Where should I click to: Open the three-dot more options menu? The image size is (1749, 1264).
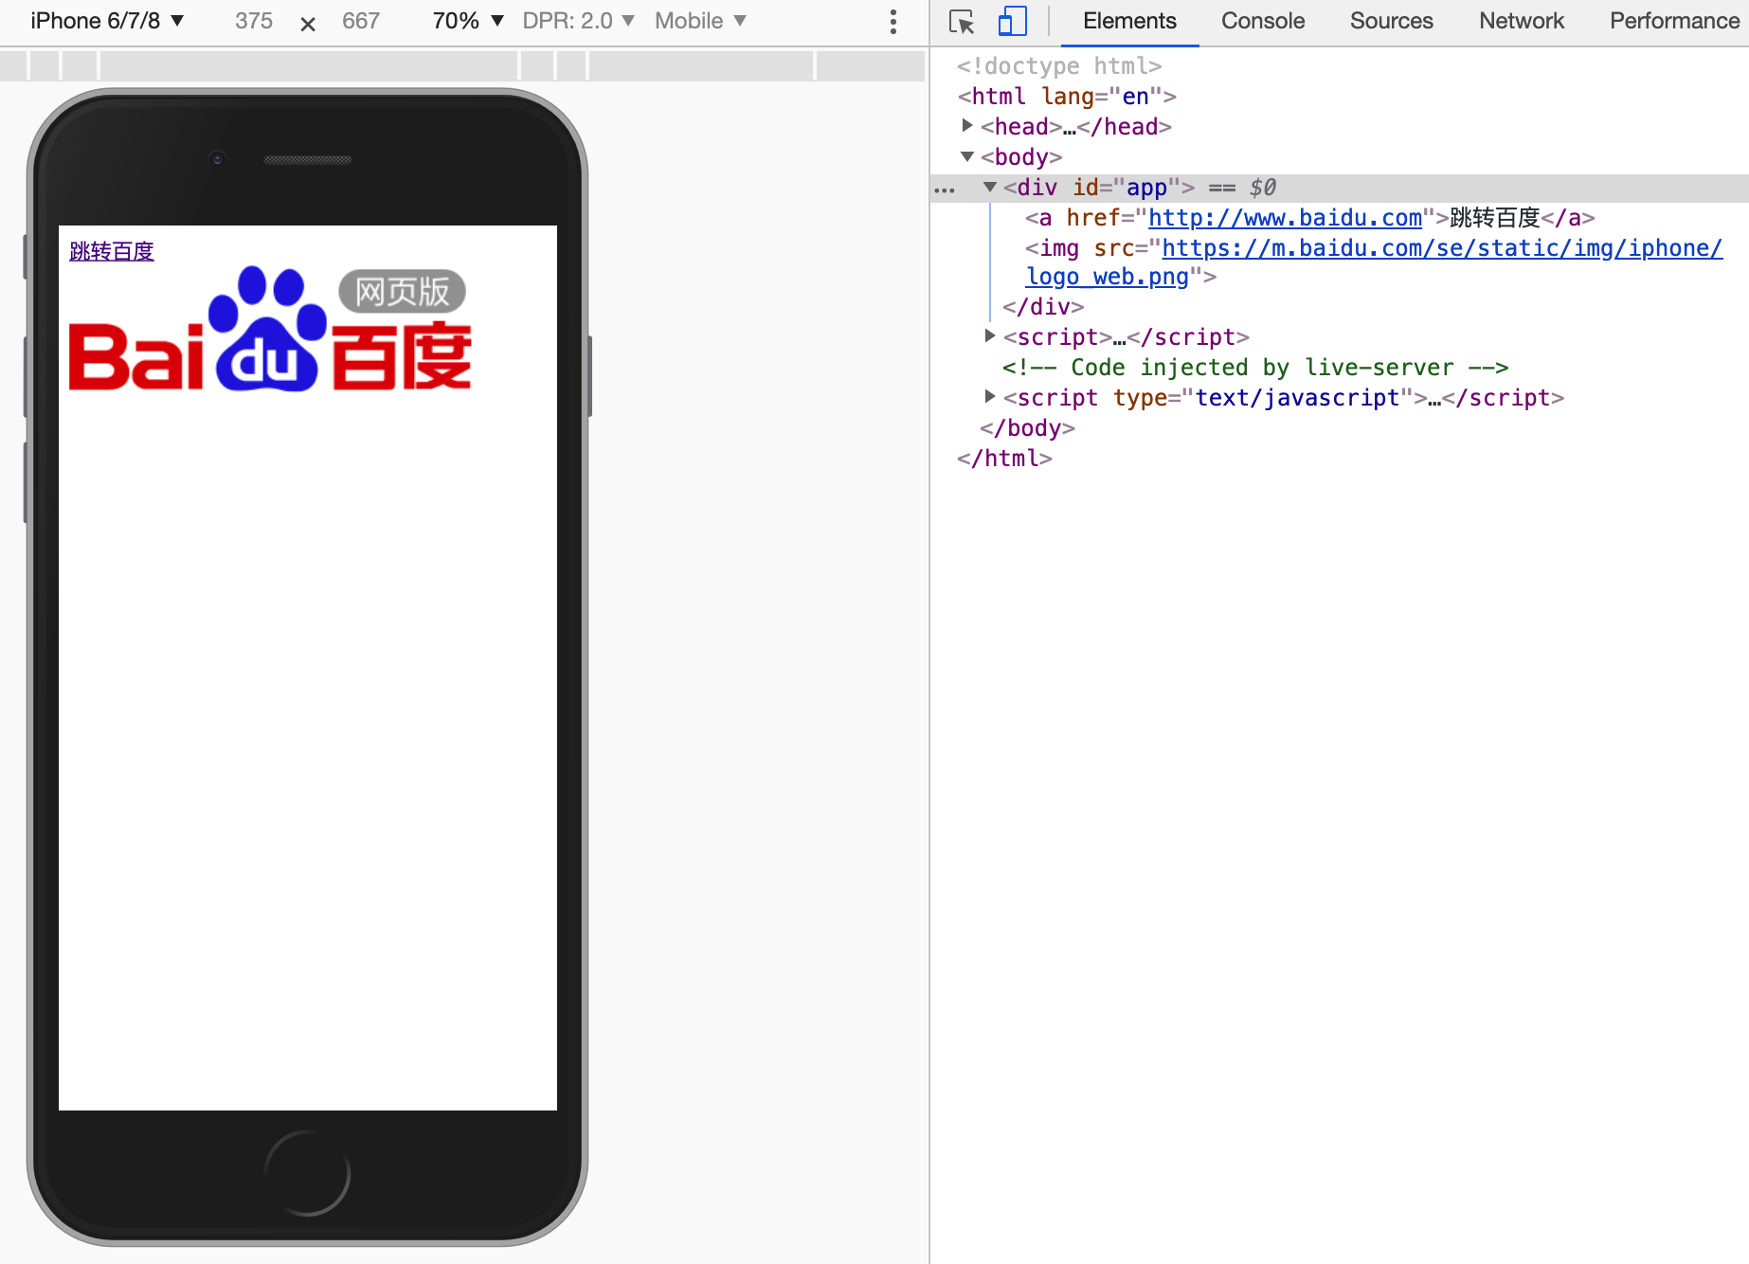[x=893, y=22]
